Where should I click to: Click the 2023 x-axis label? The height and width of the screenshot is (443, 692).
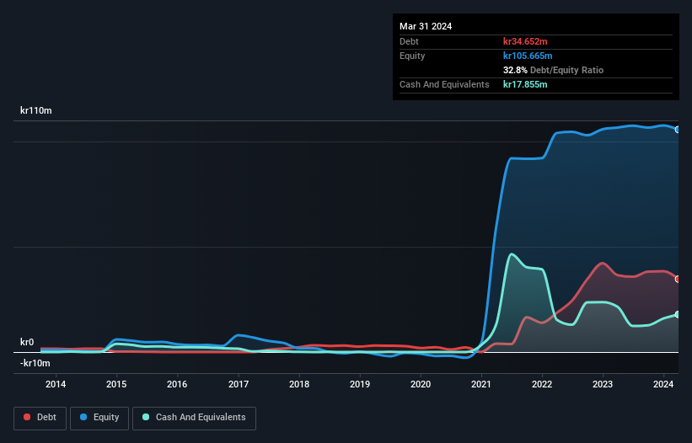[603, 384]
